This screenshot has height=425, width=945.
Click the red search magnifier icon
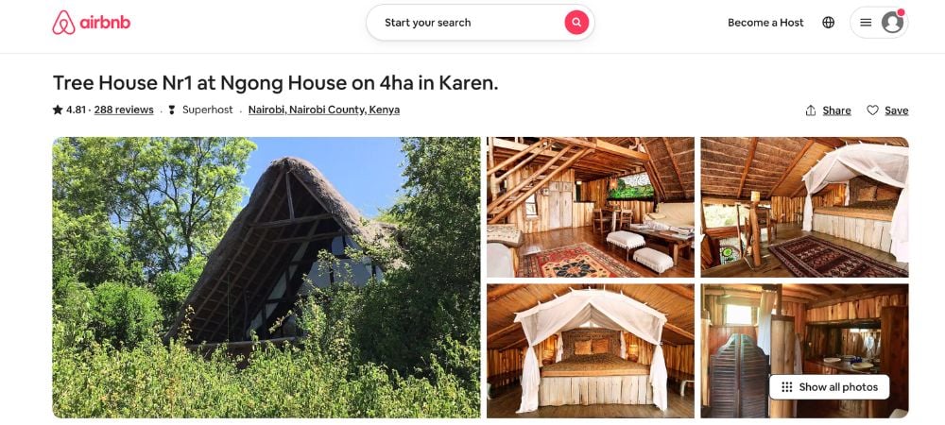tap(576, 23)
